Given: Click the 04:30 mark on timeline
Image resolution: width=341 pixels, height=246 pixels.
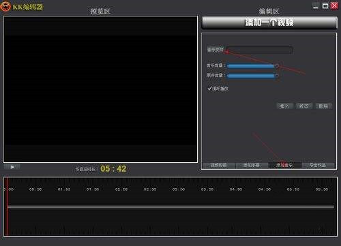Looking at the screenshot, I should (265, 189).
